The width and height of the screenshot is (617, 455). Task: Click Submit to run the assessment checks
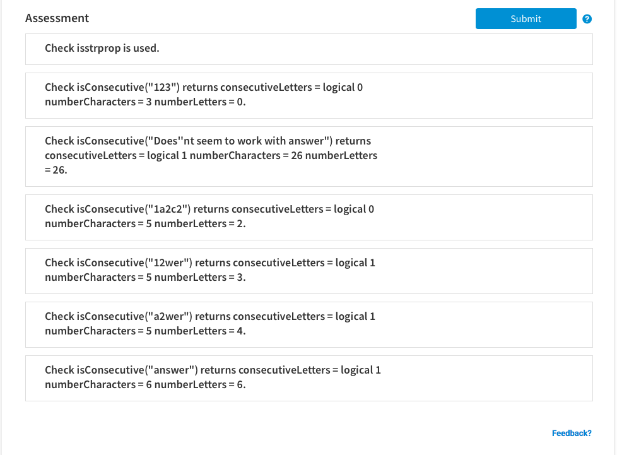point(526,18)
